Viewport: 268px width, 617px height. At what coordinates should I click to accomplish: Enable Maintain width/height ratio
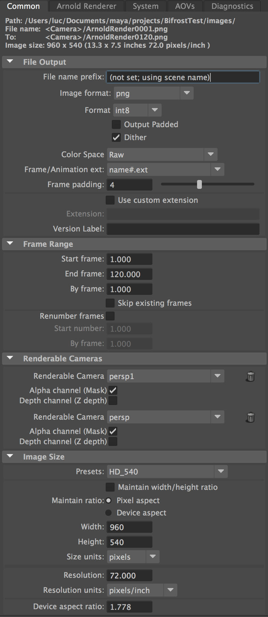(x=110, y=487)
